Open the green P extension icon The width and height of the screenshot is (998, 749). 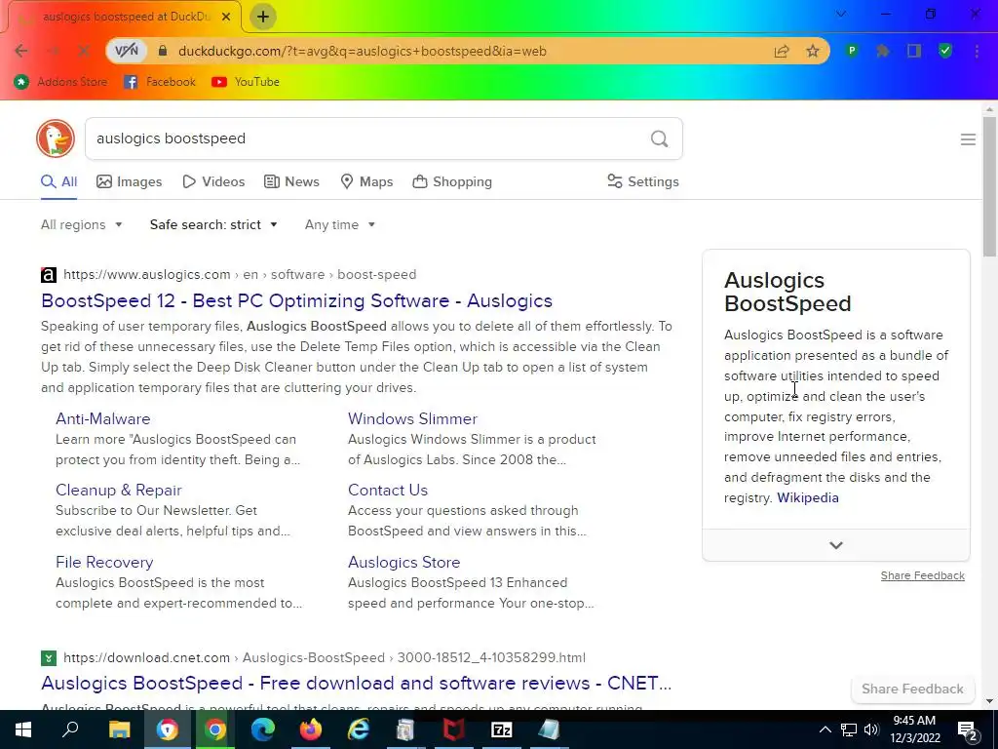point(852,51)
